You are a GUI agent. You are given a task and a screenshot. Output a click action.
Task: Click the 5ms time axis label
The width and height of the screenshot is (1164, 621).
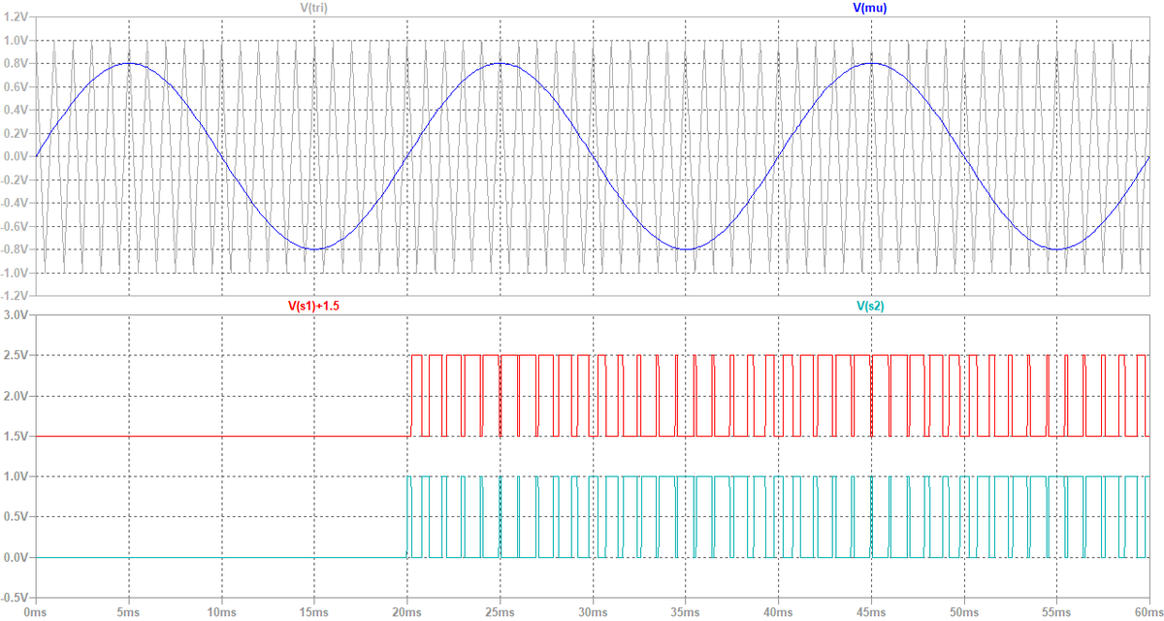[129, 613]
